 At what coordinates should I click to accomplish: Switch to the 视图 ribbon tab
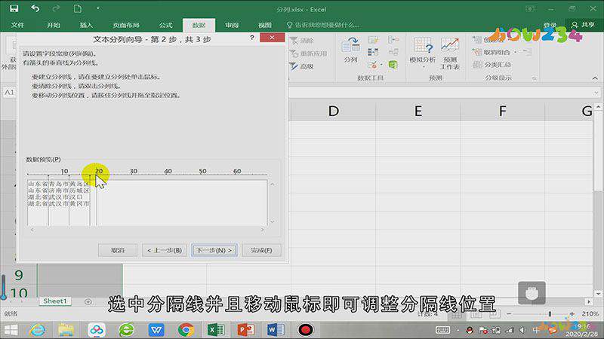[265, 25]
